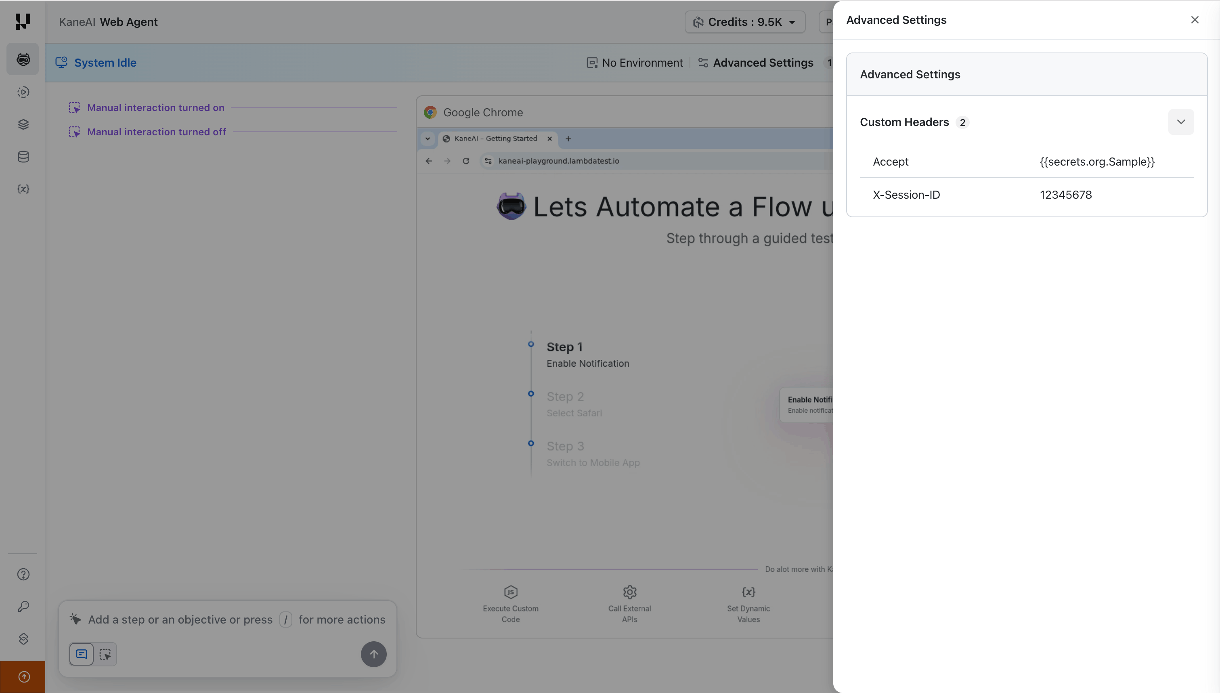
Task: Click the orange upgrade arrow icon
Action: [23, 677]
